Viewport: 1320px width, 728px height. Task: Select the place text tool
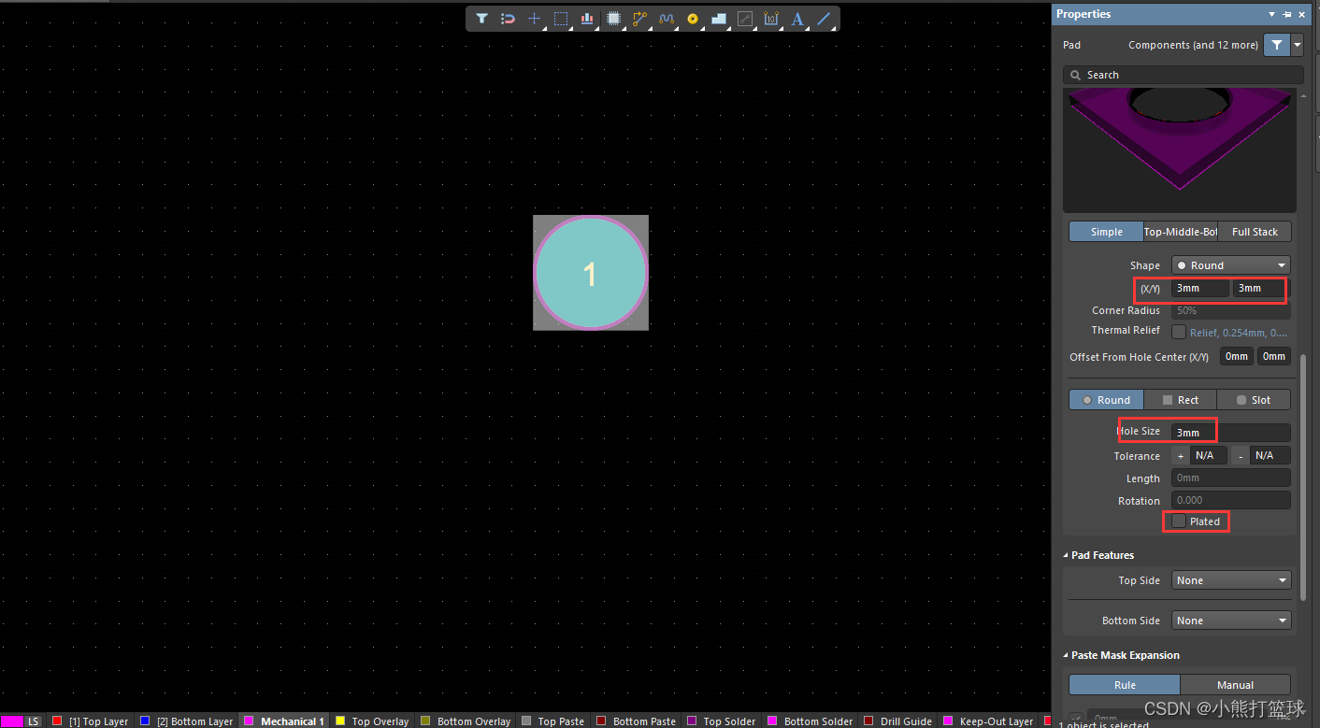coord(796,19)
